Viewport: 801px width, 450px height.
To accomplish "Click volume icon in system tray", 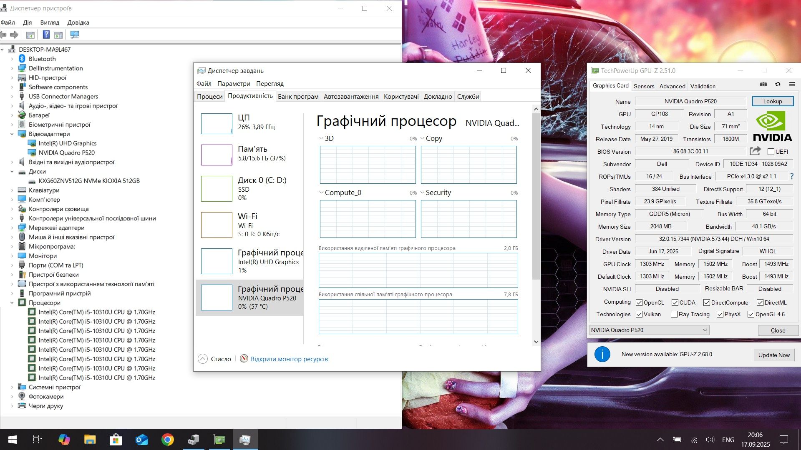I will pos(710,440).
